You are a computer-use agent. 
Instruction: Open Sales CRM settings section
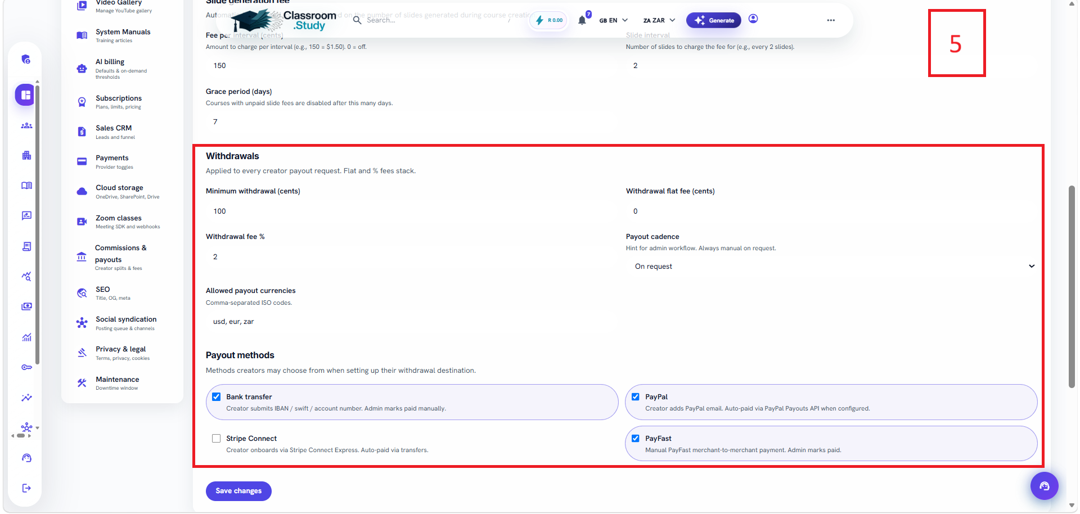point(122,132)
